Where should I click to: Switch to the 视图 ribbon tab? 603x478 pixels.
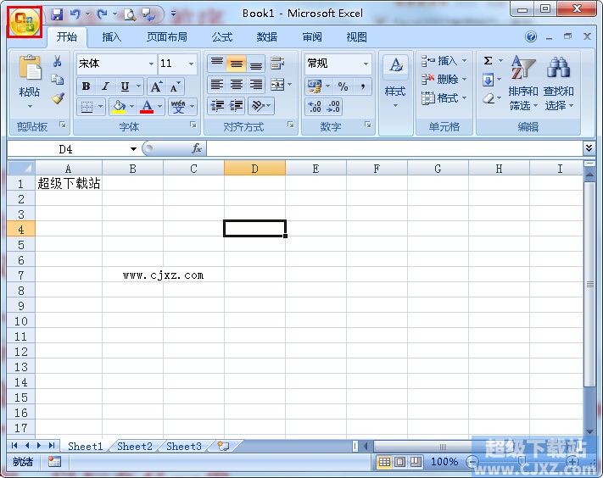(356, 37)
